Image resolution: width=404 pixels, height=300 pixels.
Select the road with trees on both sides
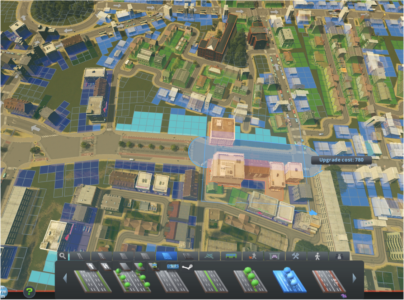click(x=132, y=281)
